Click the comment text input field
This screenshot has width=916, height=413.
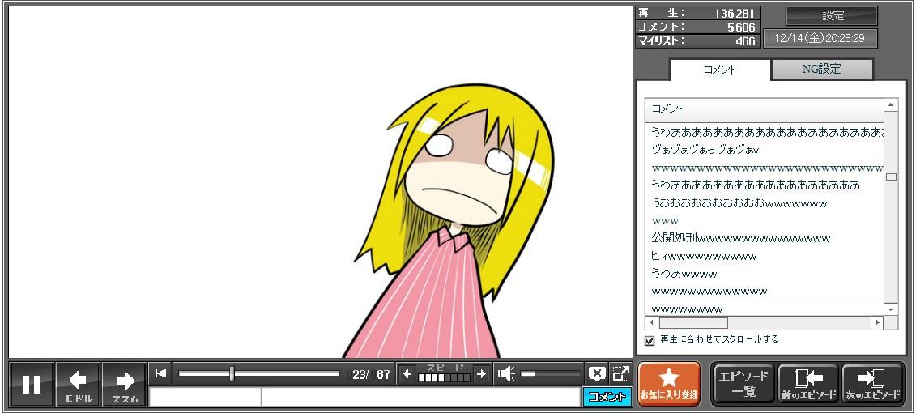[x=420, y=397]
